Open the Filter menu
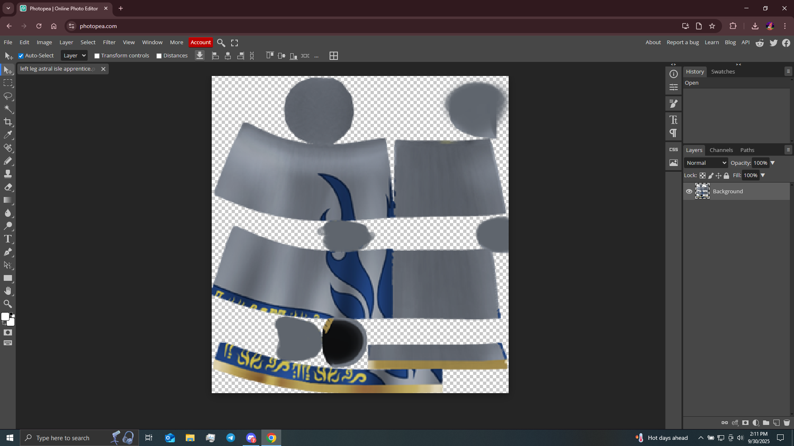Image resolution: width=794 pixels, height=446 pixels. [x=109, y=43]
